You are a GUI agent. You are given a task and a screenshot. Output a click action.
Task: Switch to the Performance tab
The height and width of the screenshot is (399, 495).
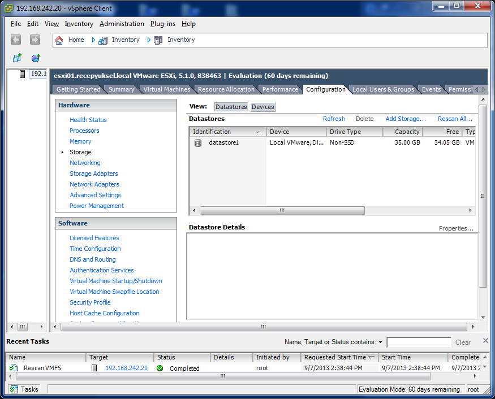280,89
